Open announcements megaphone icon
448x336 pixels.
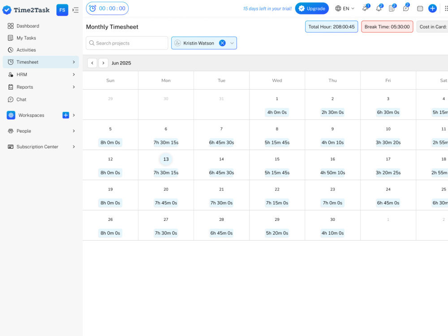365,8
